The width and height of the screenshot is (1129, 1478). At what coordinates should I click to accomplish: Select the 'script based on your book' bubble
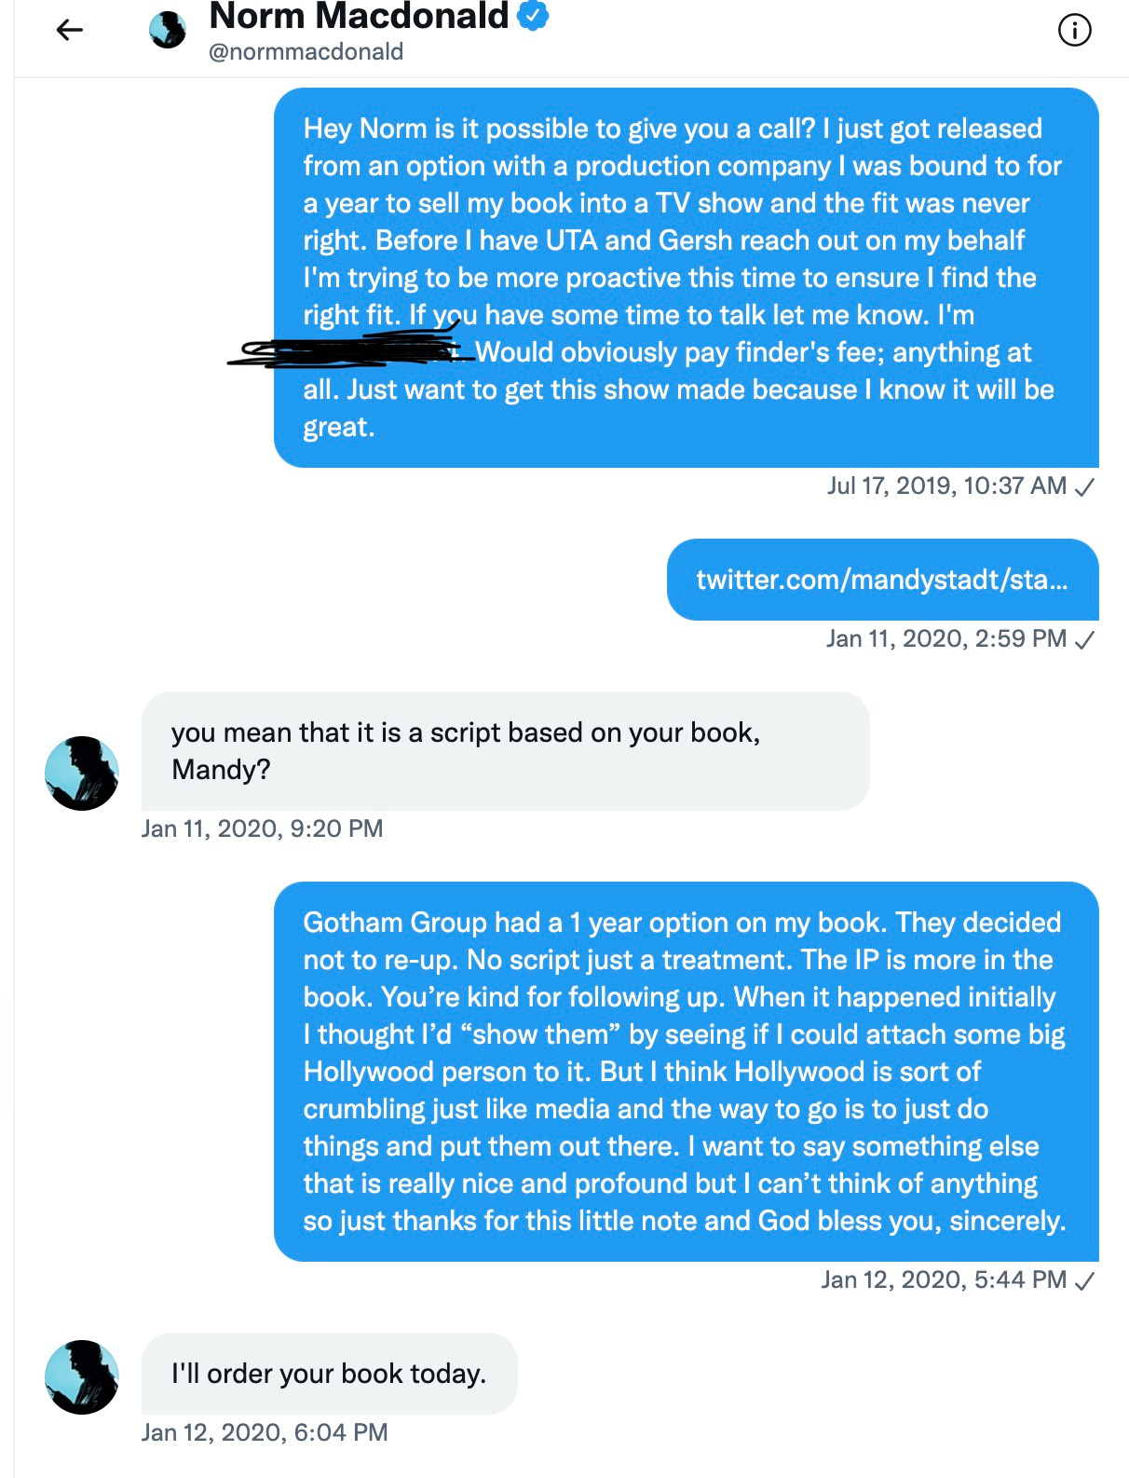[505, 751]
